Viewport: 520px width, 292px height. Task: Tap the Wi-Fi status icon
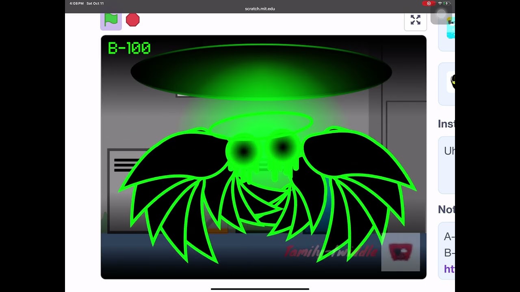tap(440, 3)
